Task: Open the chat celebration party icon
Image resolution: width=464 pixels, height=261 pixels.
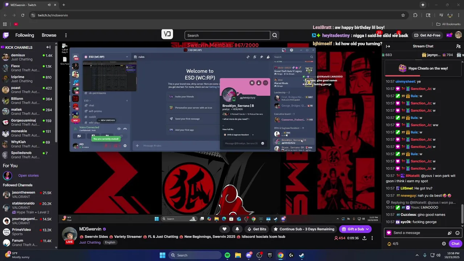Action: pyautogui.click(x=450, y=233)
